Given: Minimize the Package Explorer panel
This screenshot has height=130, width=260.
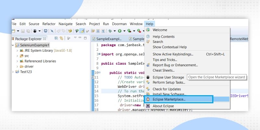Looking at the screenshot, I should pos(80,38).
